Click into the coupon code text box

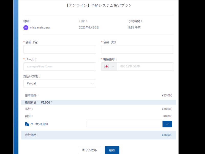pyautogui.click(x=124, y=124)
